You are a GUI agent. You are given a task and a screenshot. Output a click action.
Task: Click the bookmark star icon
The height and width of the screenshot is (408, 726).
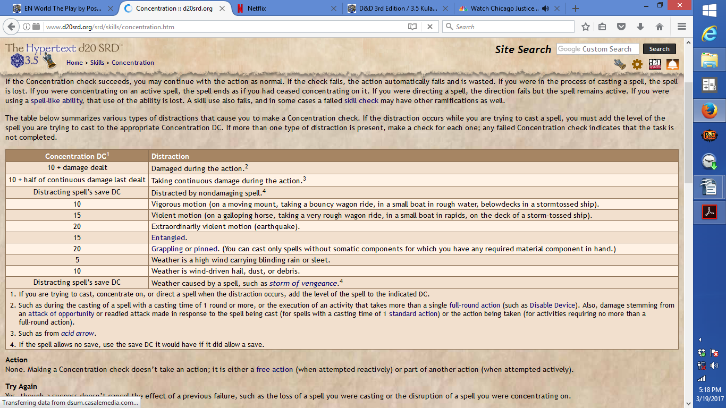coord(585,27)
